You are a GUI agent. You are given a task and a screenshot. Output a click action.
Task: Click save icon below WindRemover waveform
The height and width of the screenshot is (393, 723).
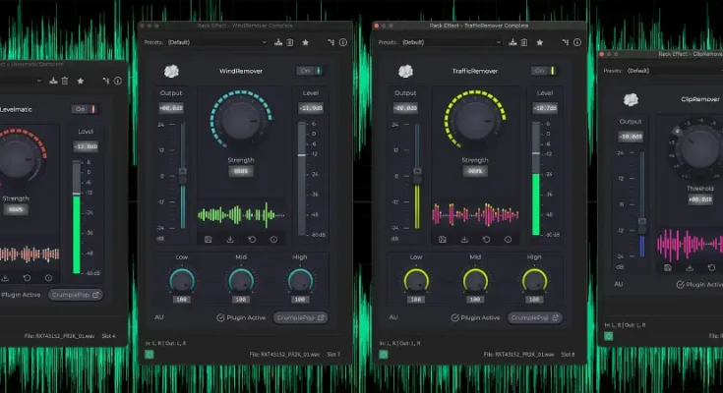coord(209,239)
